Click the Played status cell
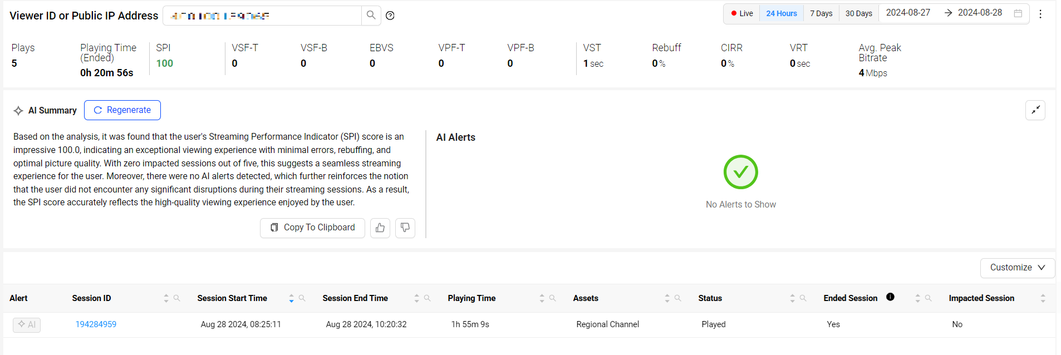 point(713,324)
